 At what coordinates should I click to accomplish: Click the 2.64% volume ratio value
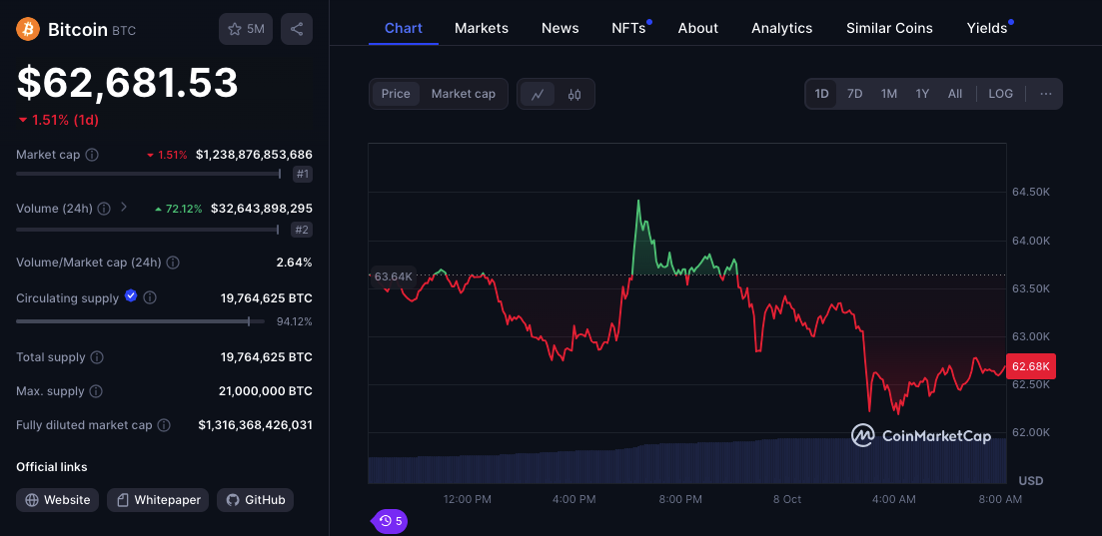[294, 263]
